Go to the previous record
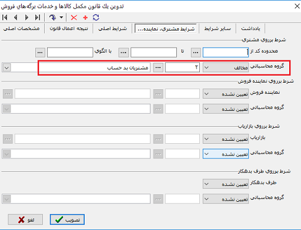Image resolution: width=301 pixels, height=230 pixels. [x=16, y=18]
